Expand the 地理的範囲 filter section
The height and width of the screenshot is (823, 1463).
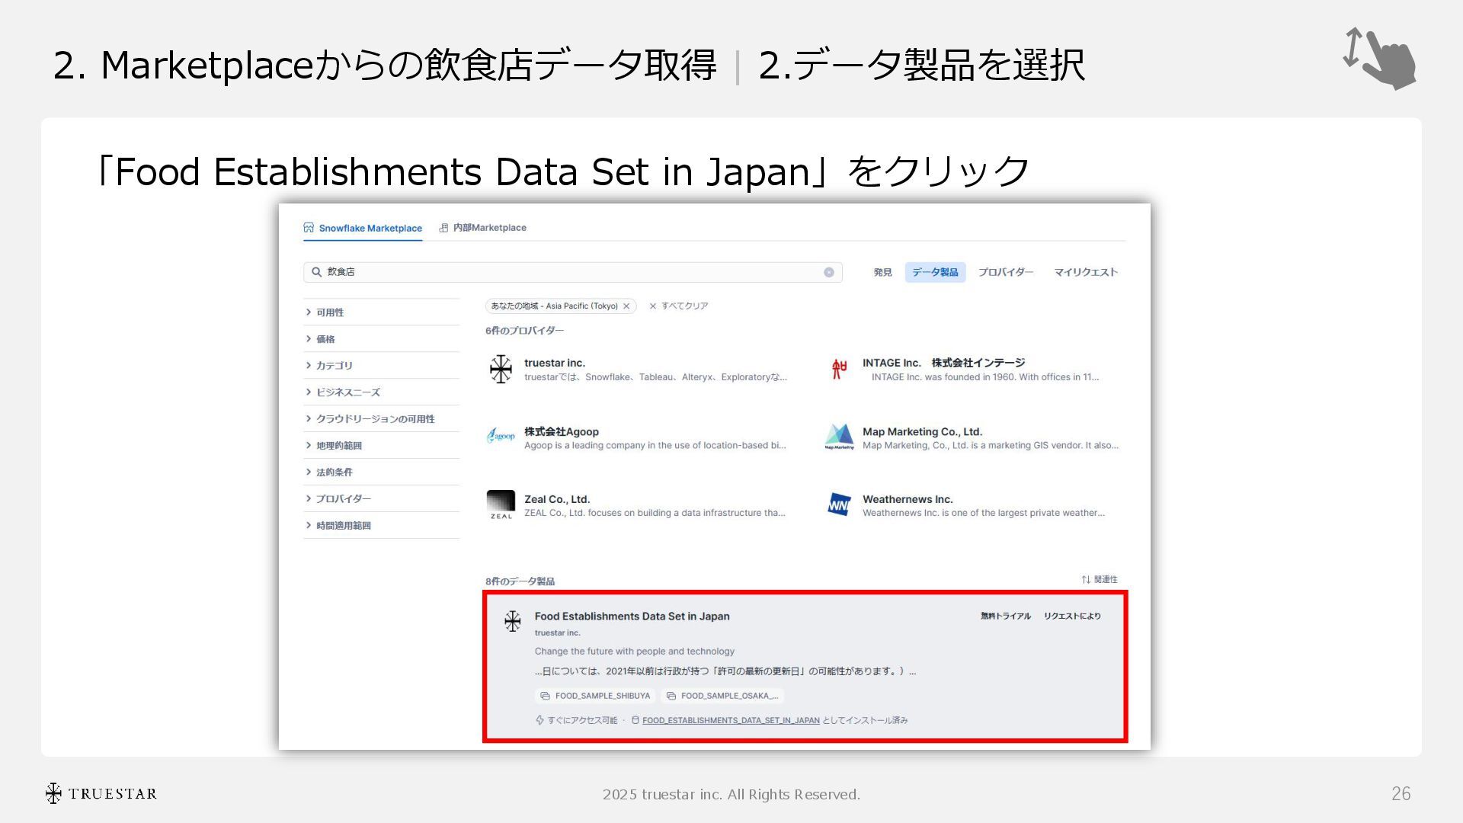338,446
